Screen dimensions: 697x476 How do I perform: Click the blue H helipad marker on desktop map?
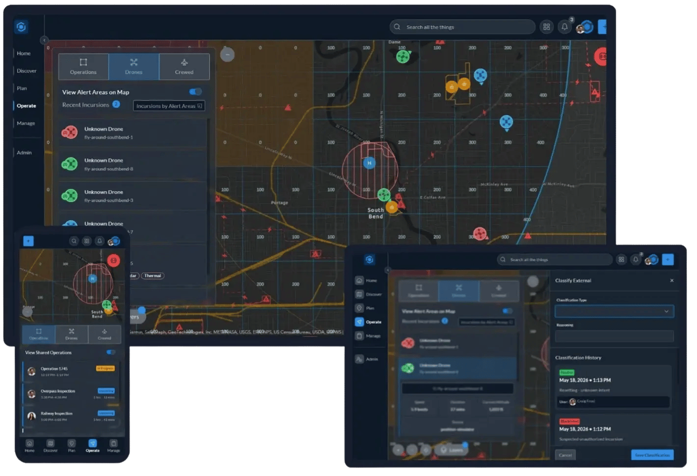tap(369, 163)
